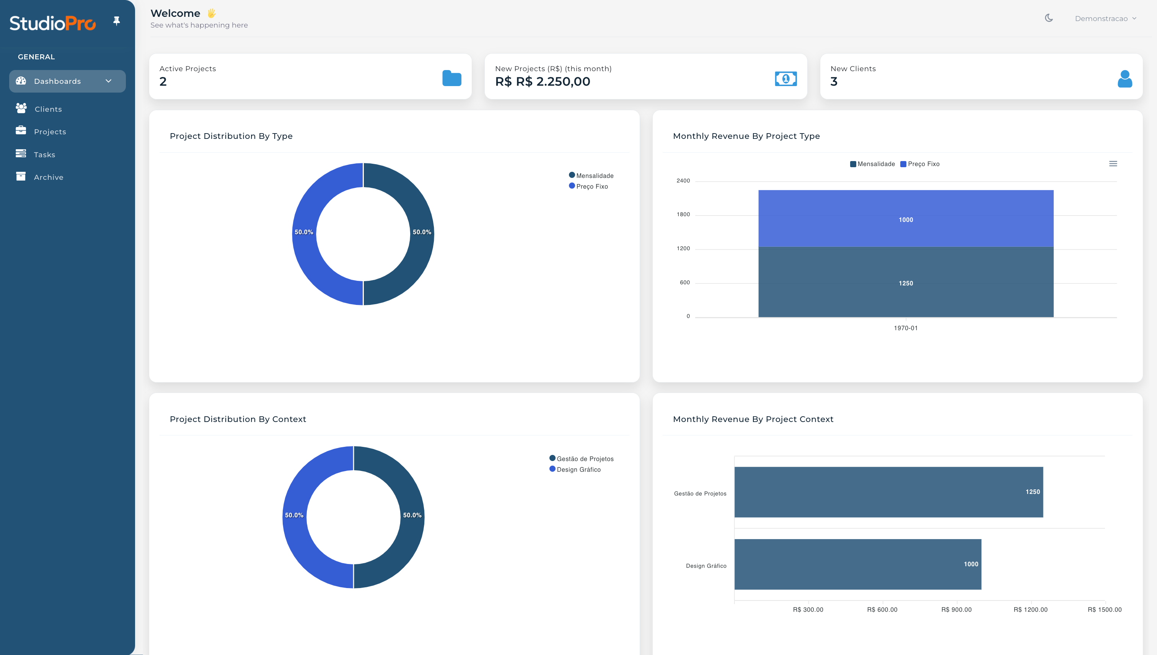Click the Dashboards gauge icon

tap(21, 81)
